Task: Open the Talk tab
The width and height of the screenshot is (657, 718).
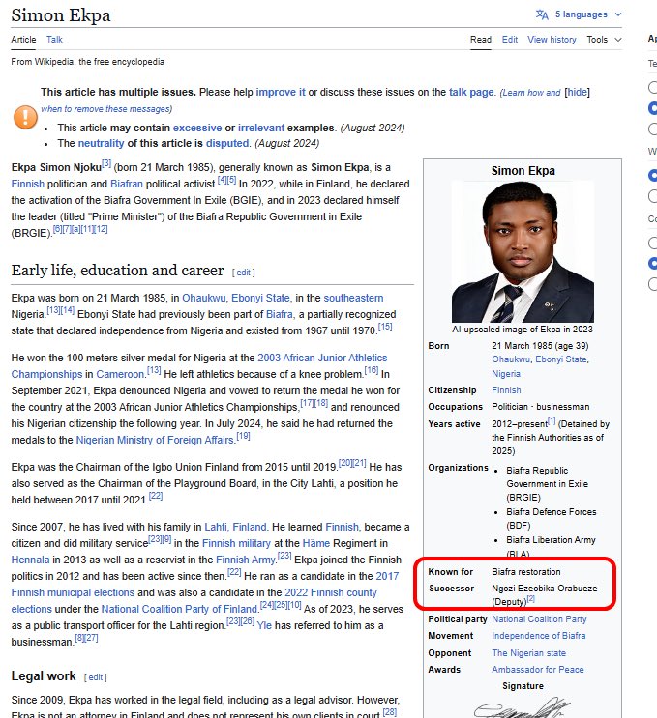Action: [54, 40]
